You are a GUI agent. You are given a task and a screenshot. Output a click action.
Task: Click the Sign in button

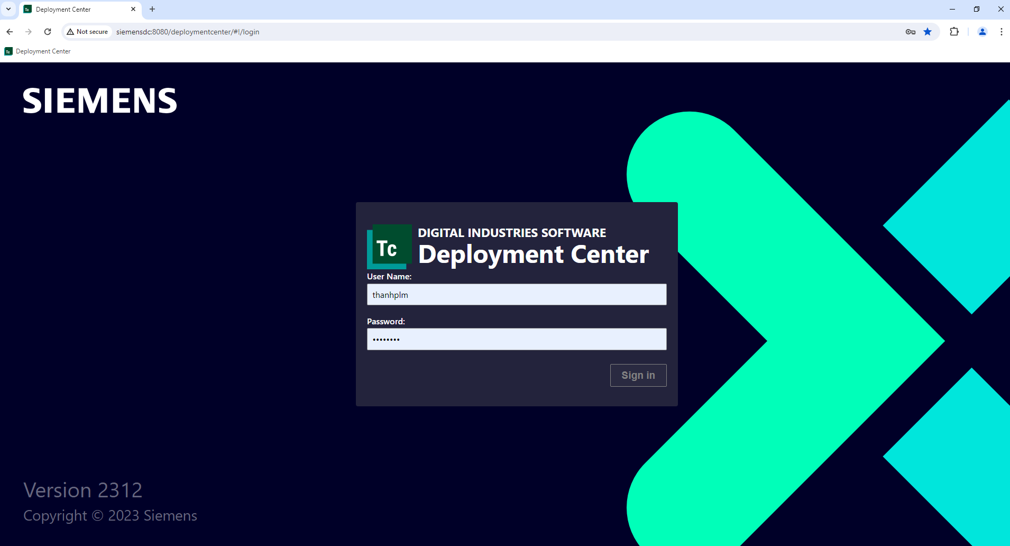coord(638,375)
